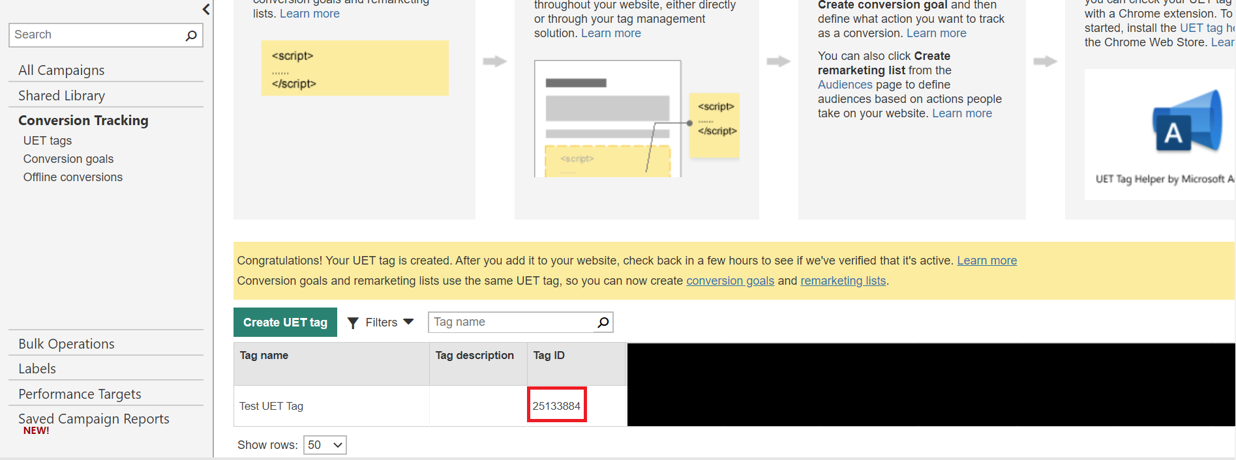This screenshot has width=1236, height=460.
Task: Follow Learn more after tag management solution
Action: click(611, 33)
